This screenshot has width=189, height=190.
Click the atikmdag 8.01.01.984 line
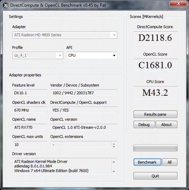pos(33,166)
